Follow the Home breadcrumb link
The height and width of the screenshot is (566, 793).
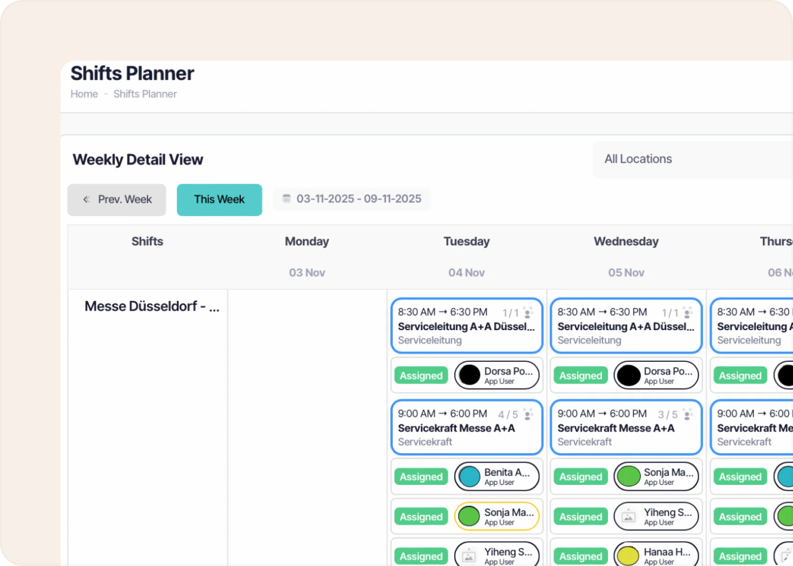tap(84, 94)
